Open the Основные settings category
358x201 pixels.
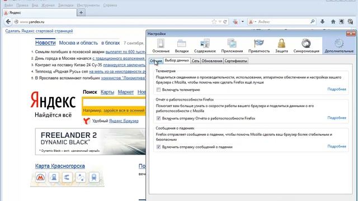161,46
